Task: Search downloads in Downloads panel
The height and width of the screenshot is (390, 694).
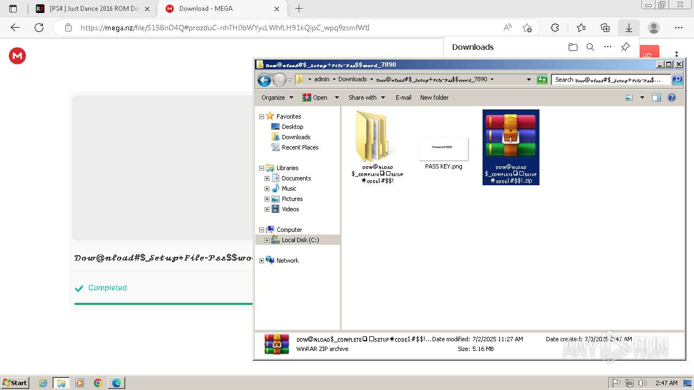Action: (590, 47)
